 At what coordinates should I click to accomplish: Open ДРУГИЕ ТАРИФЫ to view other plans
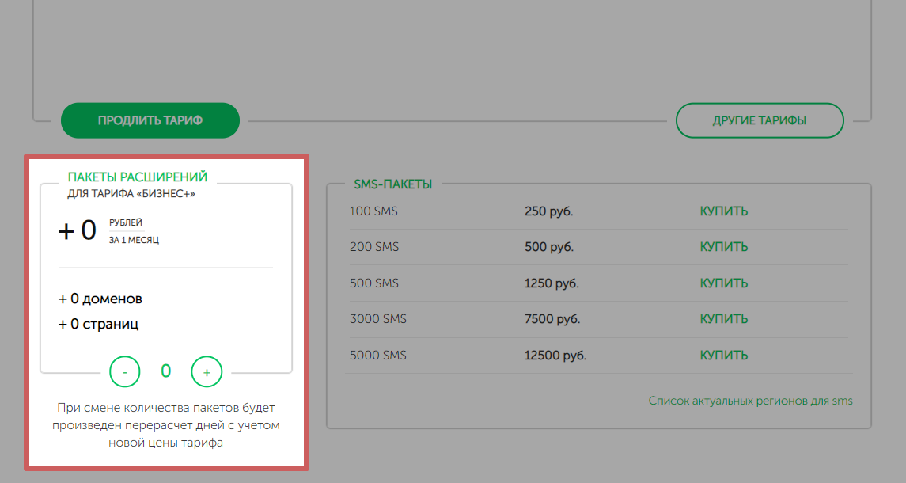click(760, 120)
